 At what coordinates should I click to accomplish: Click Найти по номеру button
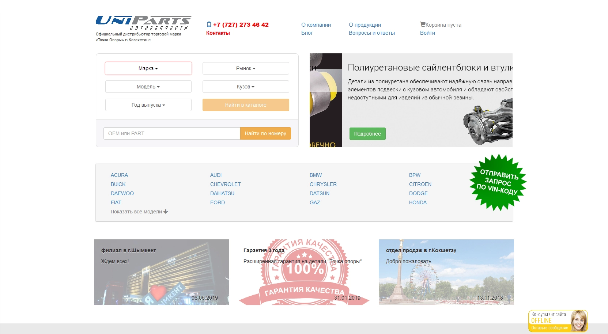[265, 133]
